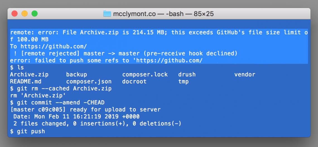Click composer.json in the ls output
318x147 pixels.
(x=89, y=81)
